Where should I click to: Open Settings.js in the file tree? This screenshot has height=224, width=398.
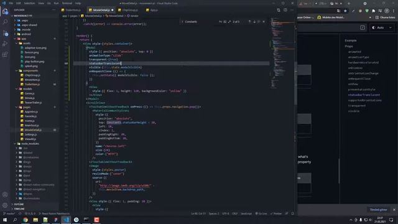(x=30, y=134)
